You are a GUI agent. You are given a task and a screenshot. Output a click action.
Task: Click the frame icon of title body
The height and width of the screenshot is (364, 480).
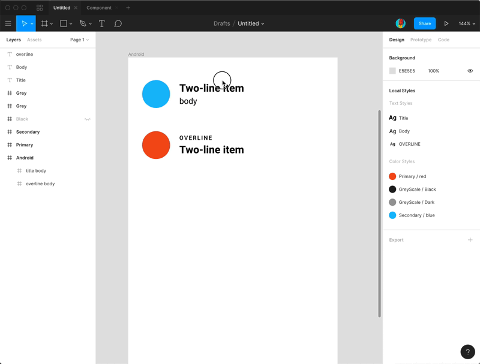[x=19, y=171]
